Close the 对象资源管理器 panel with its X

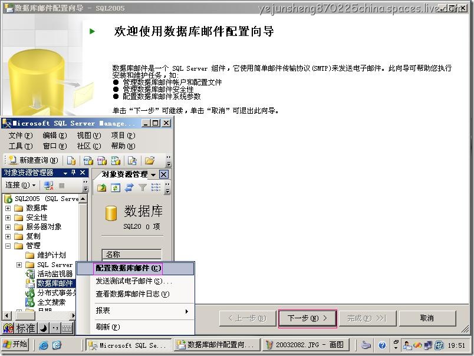(83, 173)
